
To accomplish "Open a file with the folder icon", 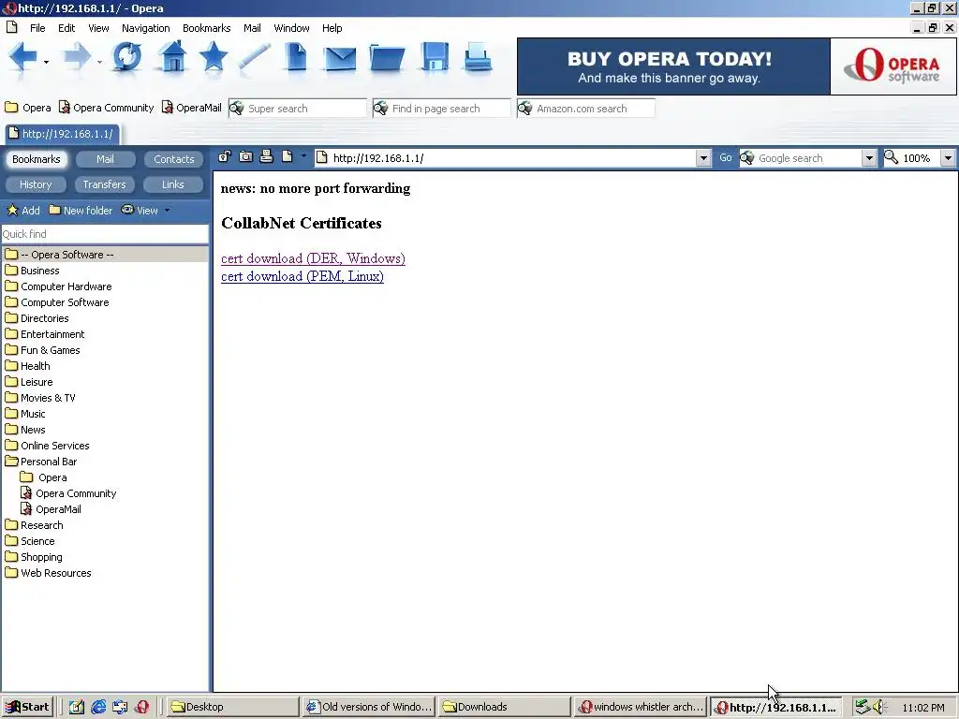I will click(x=387, y=59).
